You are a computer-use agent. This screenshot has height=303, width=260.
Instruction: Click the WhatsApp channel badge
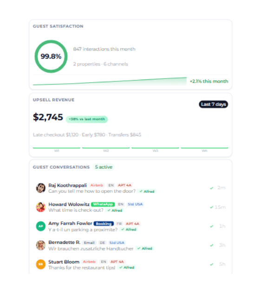pyautogui.click(x=103, y=204)
